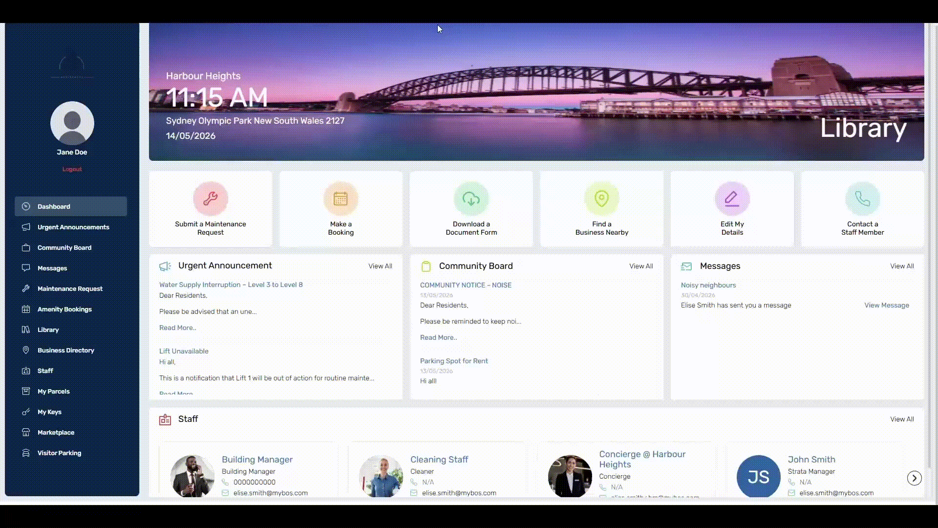Click the Noisy neighbours message title

pyautogui.click(x=708, y=285)
